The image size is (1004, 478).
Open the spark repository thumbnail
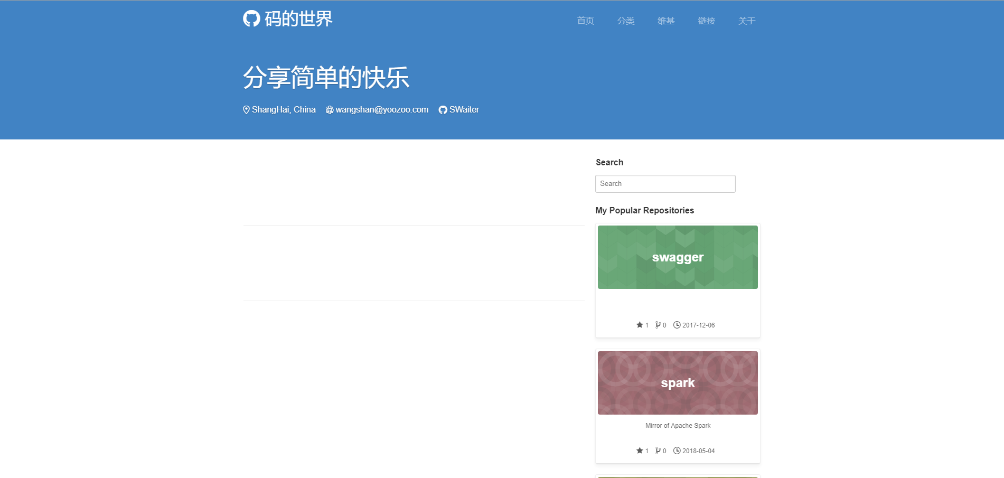click(x=677, y=382)
